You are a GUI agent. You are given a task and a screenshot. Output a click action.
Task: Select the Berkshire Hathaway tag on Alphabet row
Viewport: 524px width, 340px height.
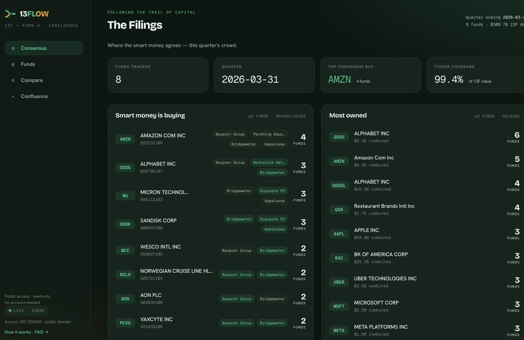pos(269,162)
